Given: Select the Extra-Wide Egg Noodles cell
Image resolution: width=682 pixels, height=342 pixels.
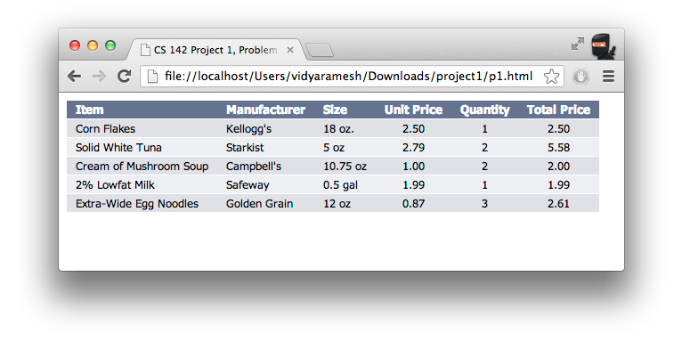Looking at the screenshot, I should click(136, 204).
